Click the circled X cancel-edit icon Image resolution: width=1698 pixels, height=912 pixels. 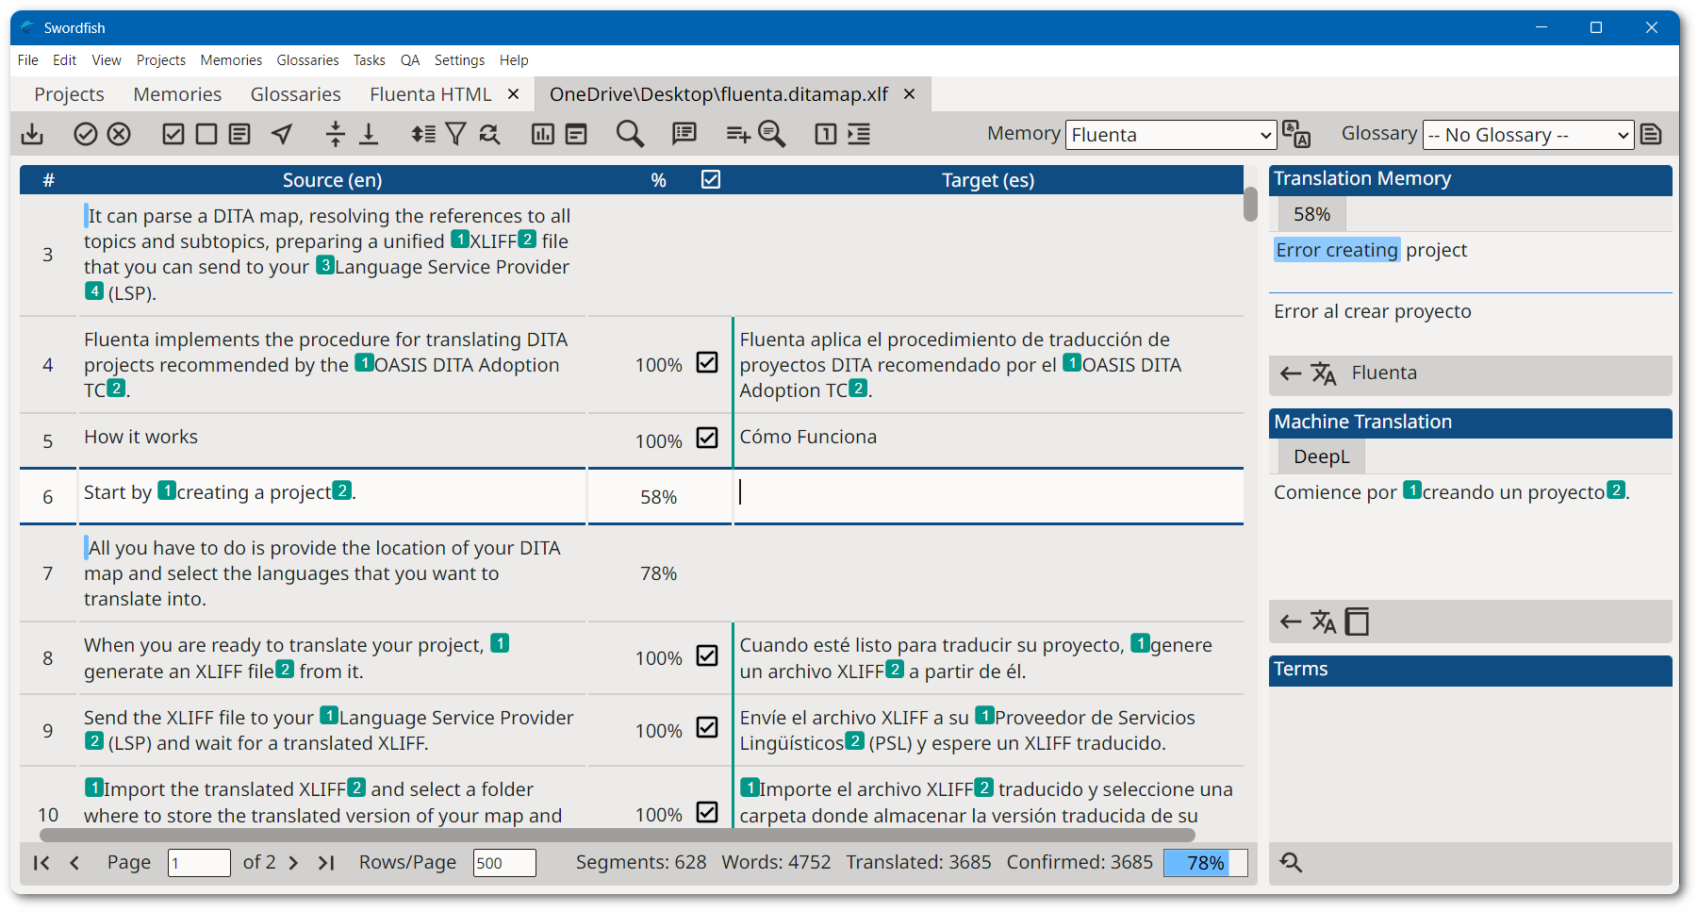pos(119,134)
